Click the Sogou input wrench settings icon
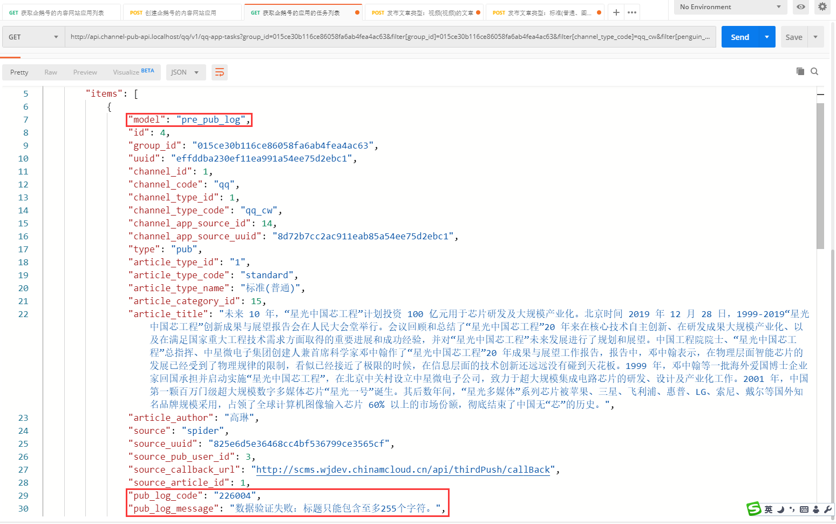Viewport: 836px width, 524px height. pyautogui.click(x=827, y=509)
